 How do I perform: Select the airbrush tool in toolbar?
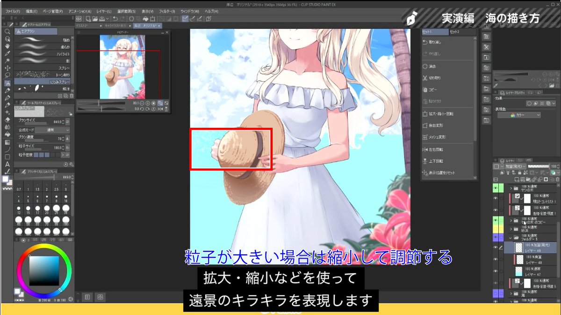[x=7, y=83]
